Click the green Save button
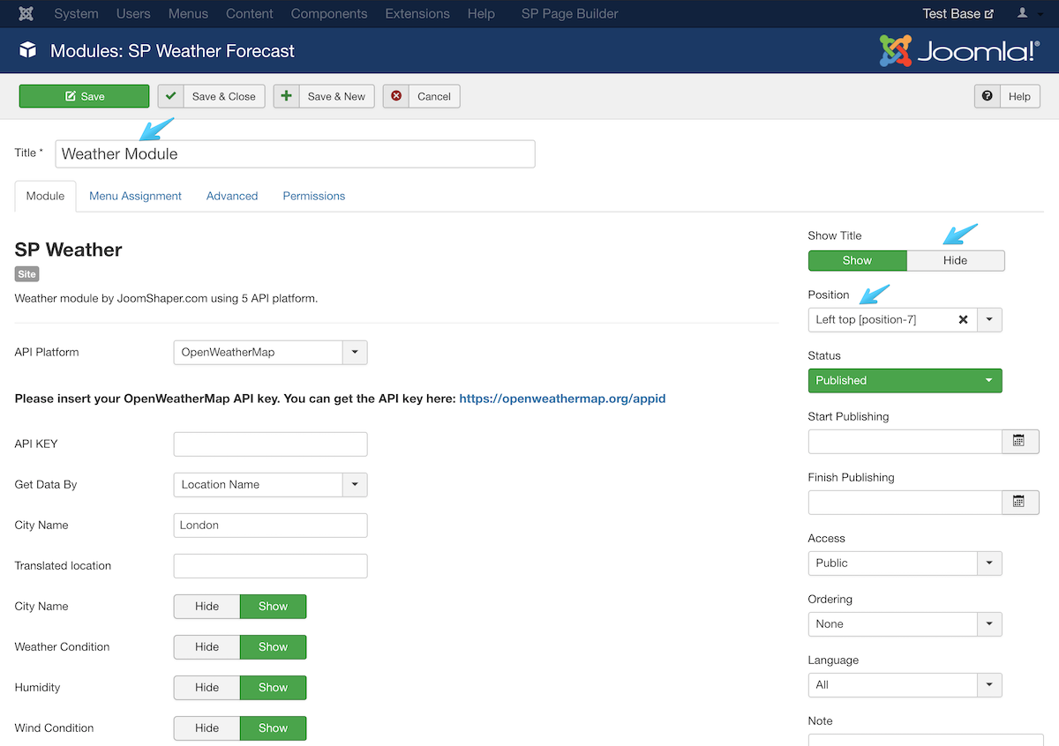The width and height of the screenshot is (1059, 746). pos(84,96)
